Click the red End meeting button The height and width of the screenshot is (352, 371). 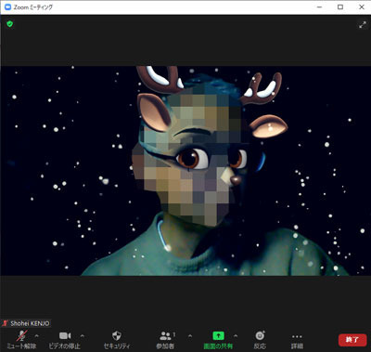click(x=352, y=340)
